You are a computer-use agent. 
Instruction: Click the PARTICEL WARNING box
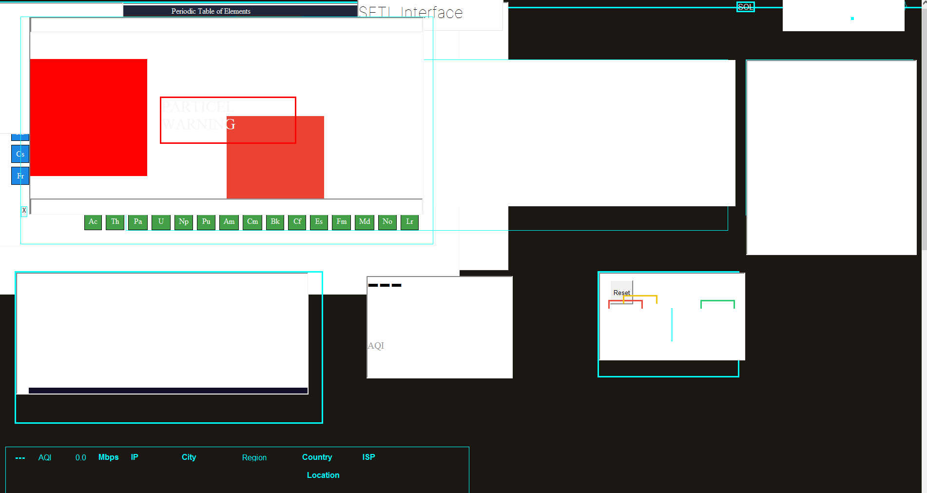point(228,120)
